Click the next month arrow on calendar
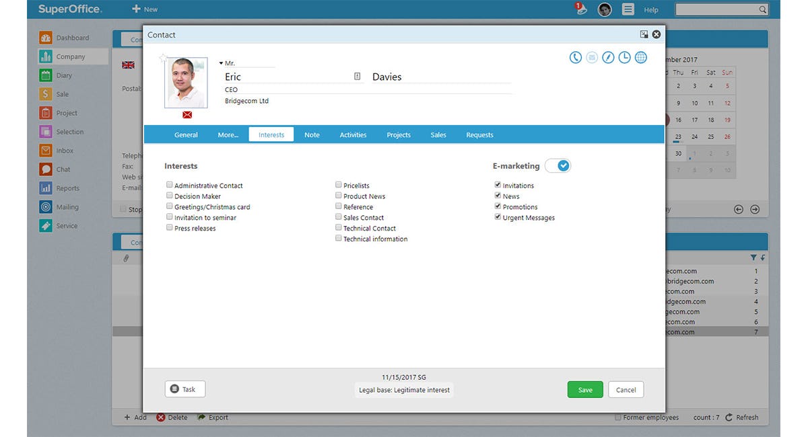Viewport: 808px width, 437px height. point(755,208)
